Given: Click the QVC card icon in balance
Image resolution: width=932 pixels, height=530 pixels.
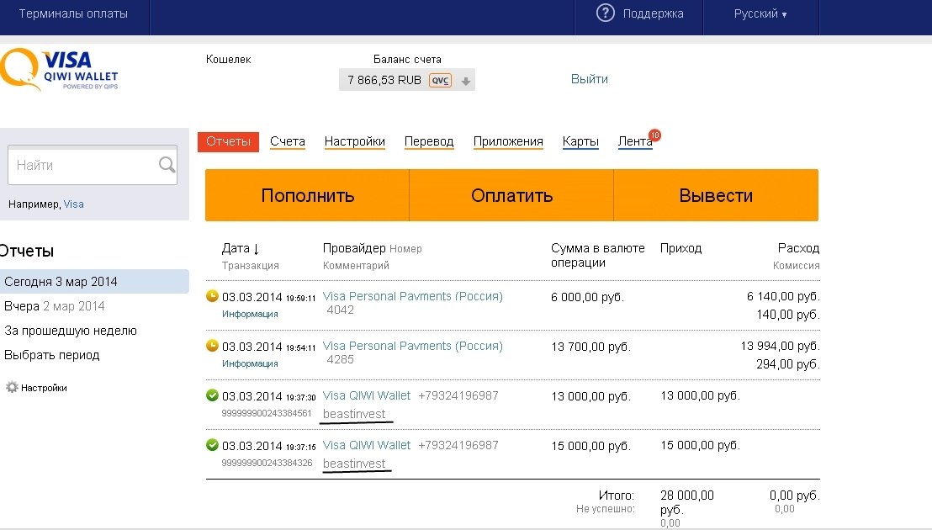Looking at the screenshot, I should coord(441,80).
